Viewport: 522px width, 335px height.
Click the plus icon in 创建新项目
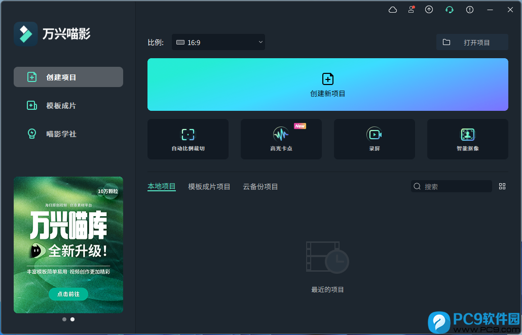328,79
